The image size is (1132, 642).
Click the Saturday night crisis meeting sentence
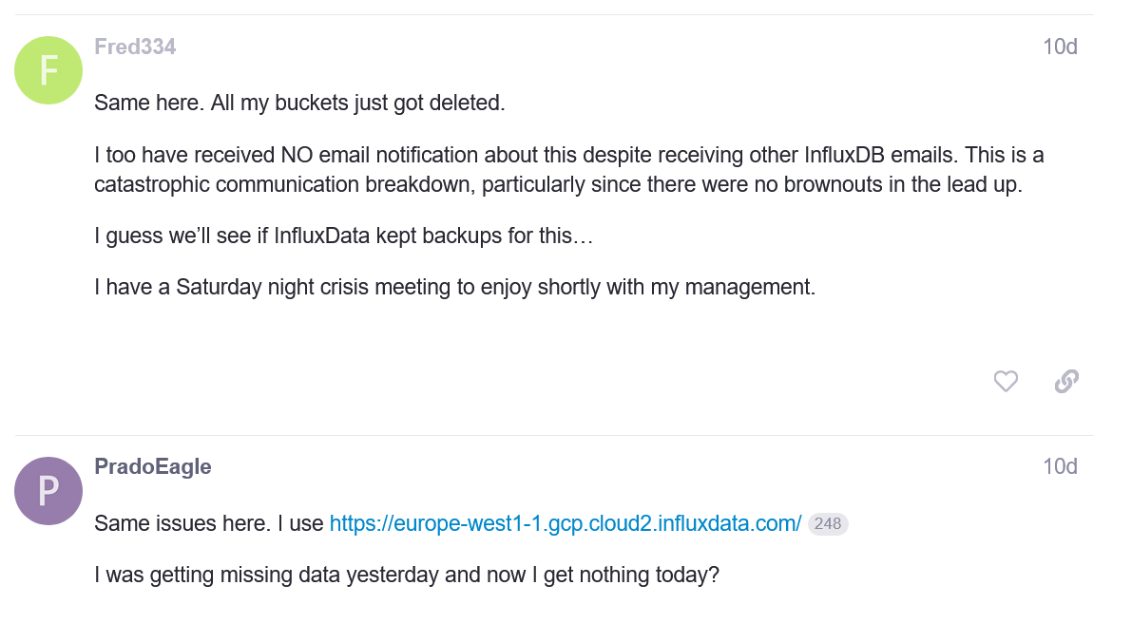pyautogui.click(x=454, y=287)
